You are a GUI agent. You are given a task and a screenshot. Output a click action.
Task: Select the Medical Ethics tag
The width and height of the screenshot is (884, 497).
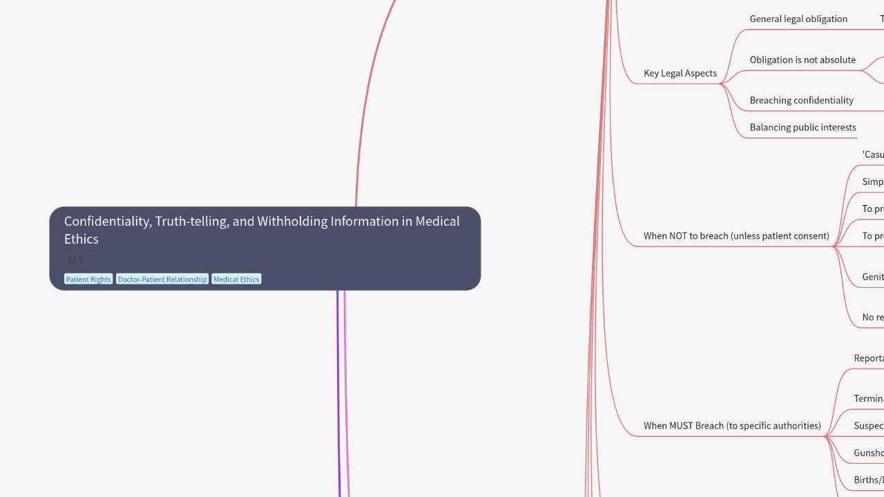(236, 280)
